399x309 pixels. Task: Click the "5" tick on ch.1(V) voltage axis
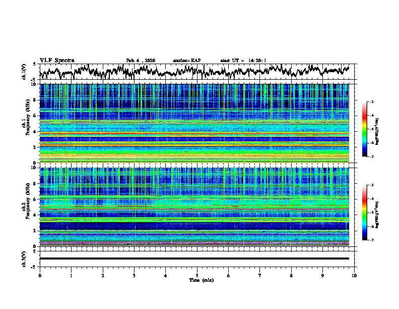point(34,64)
